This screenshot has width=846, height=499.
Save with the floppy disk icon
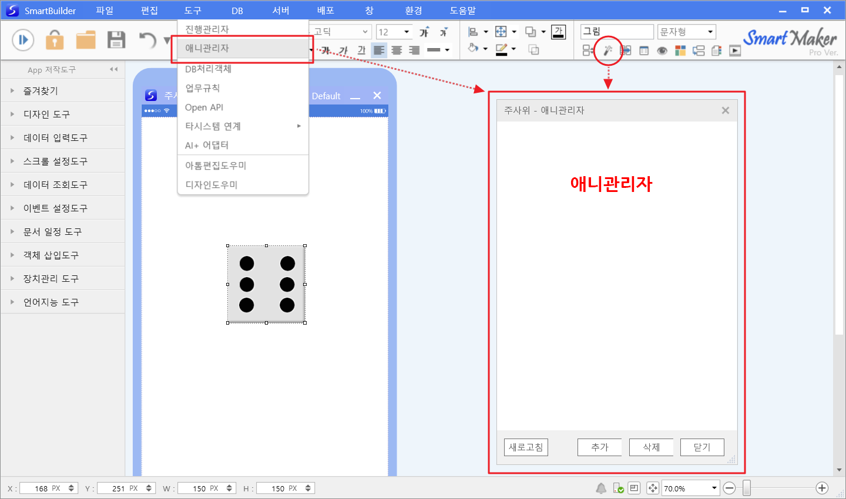(x=116, y=40)
